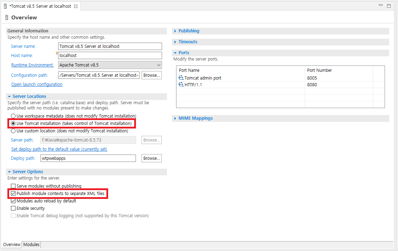The height and width of the screenshot is (251, 398).
Task: Click the Deploy path field with wtpwebapps
Action: [x=88, y=158]
